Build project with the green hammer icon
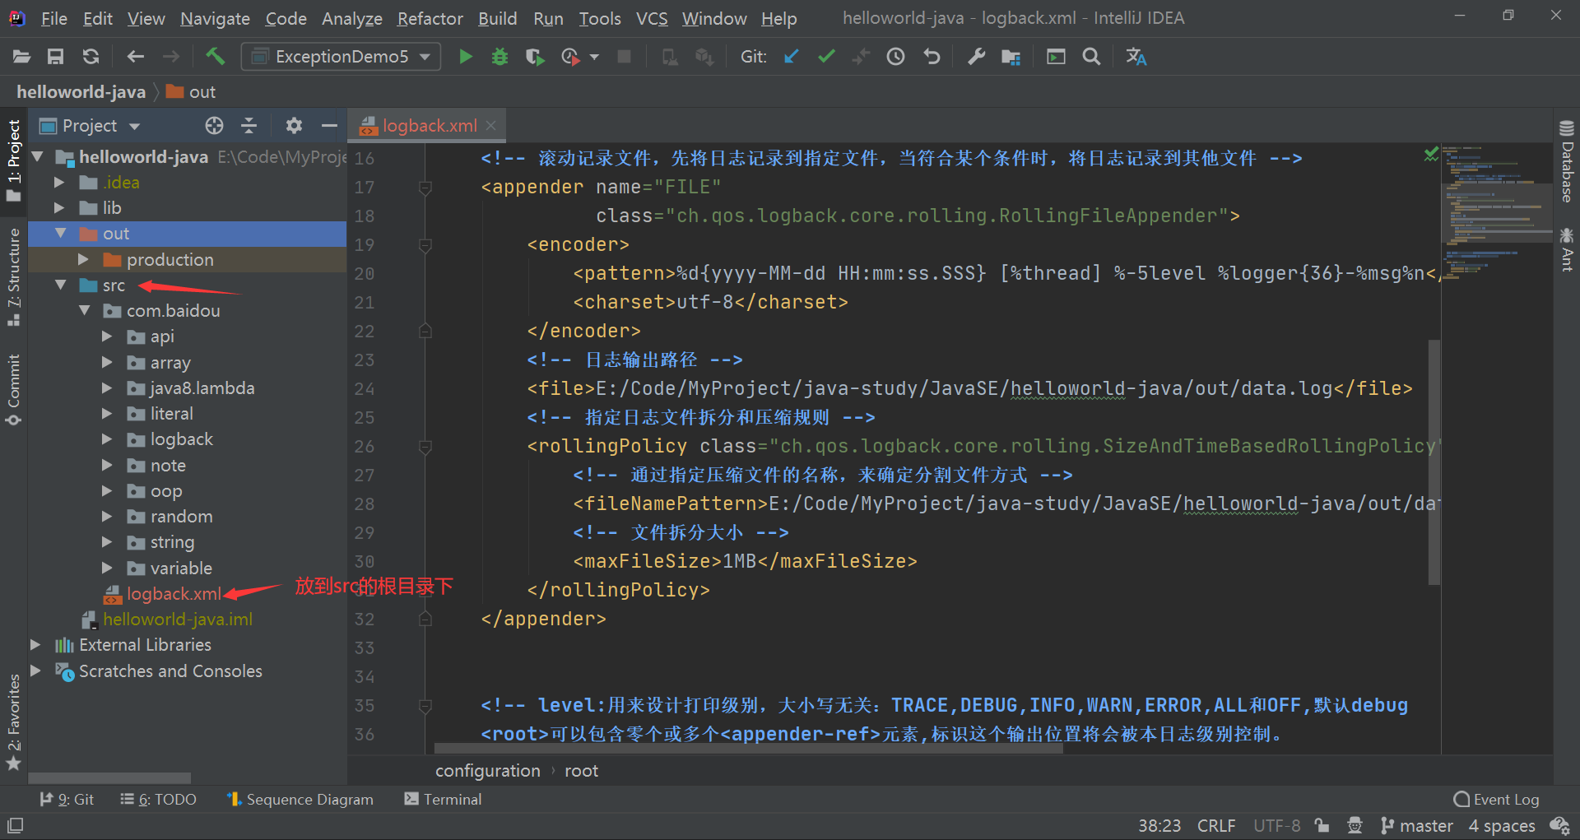 (215, 56)
